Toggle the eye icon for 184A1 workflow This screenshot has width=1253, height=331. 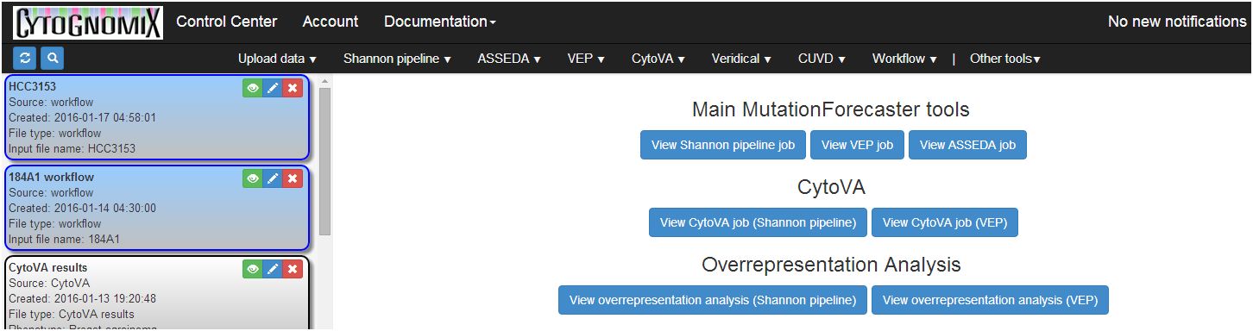253,178
